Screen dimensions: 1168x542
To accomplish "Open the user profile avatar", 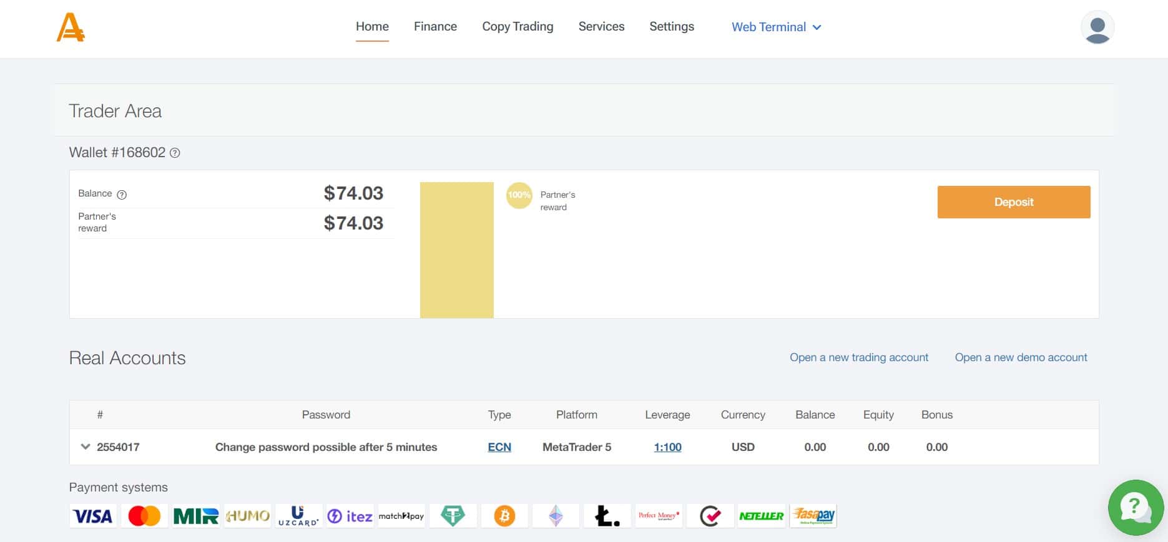I will coord(1097,27).
